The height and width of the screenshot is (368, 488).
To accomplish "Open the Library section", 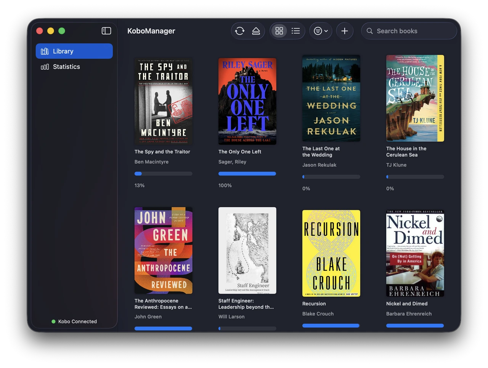I will pyautogui.click(x=74, y=51).
